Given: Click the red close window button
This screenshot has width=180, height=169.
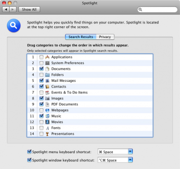Looking at the screenshot, I should click(x=4, y=3).
